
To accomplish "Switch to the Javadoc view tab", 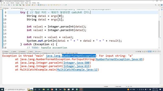I will coord(13,52).
